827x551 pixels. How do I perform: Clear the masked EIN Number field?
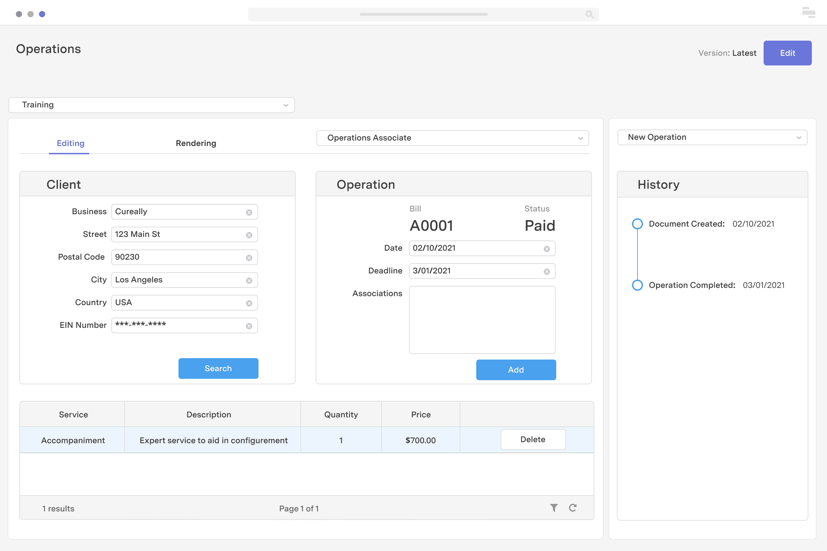[249, 325]
